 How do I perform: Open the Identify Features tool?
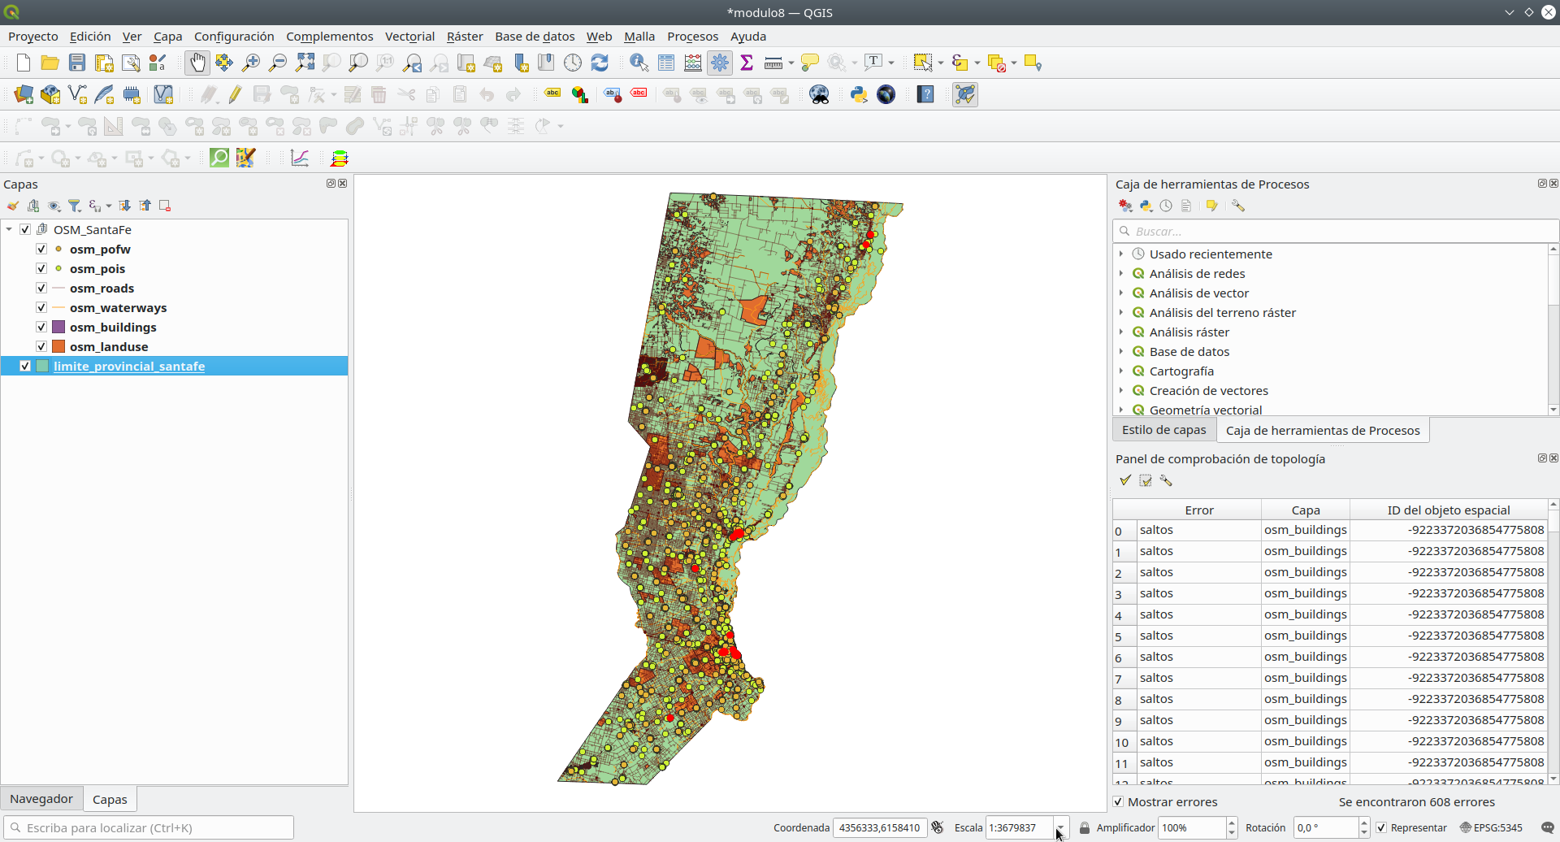639,63
